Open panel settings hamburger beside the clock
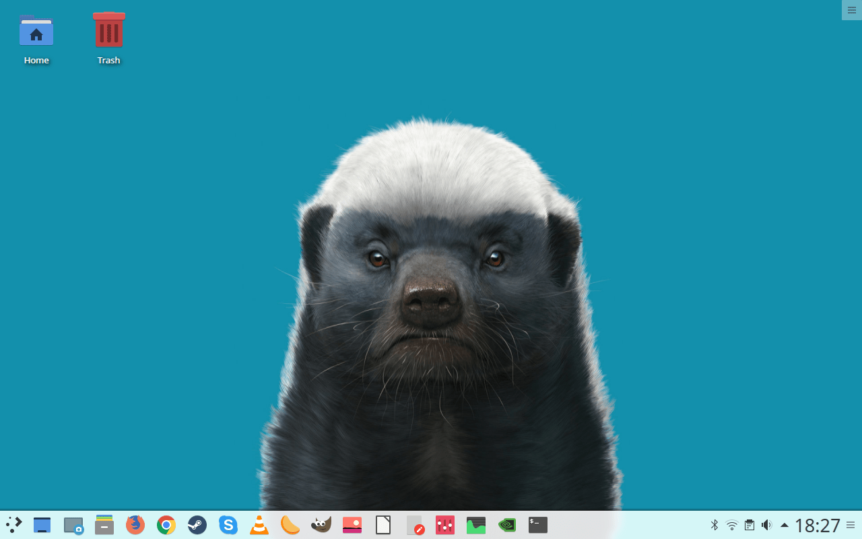The height and width of the screenshot is (539, 862). tap(851, 525)
